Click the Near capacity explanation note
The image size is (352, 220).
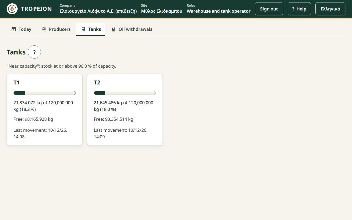61,66
